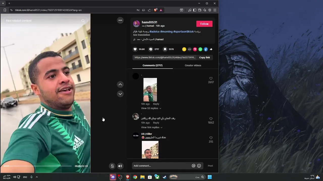
Task: Open the three-dot more options menu
Action: tap(120, 20)
